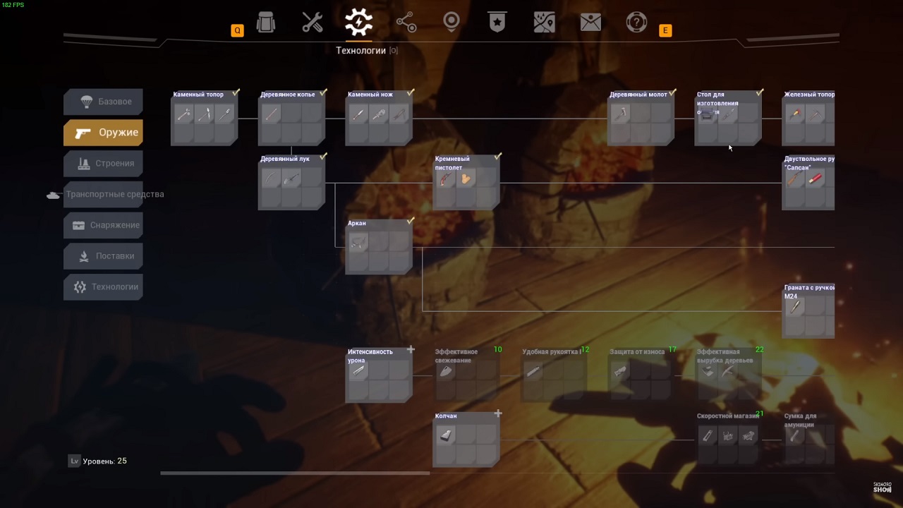This screenshot has height=508, width=903.
Task: Open the Базовое category
Action: pyautogui.click(x=104, y=102)
